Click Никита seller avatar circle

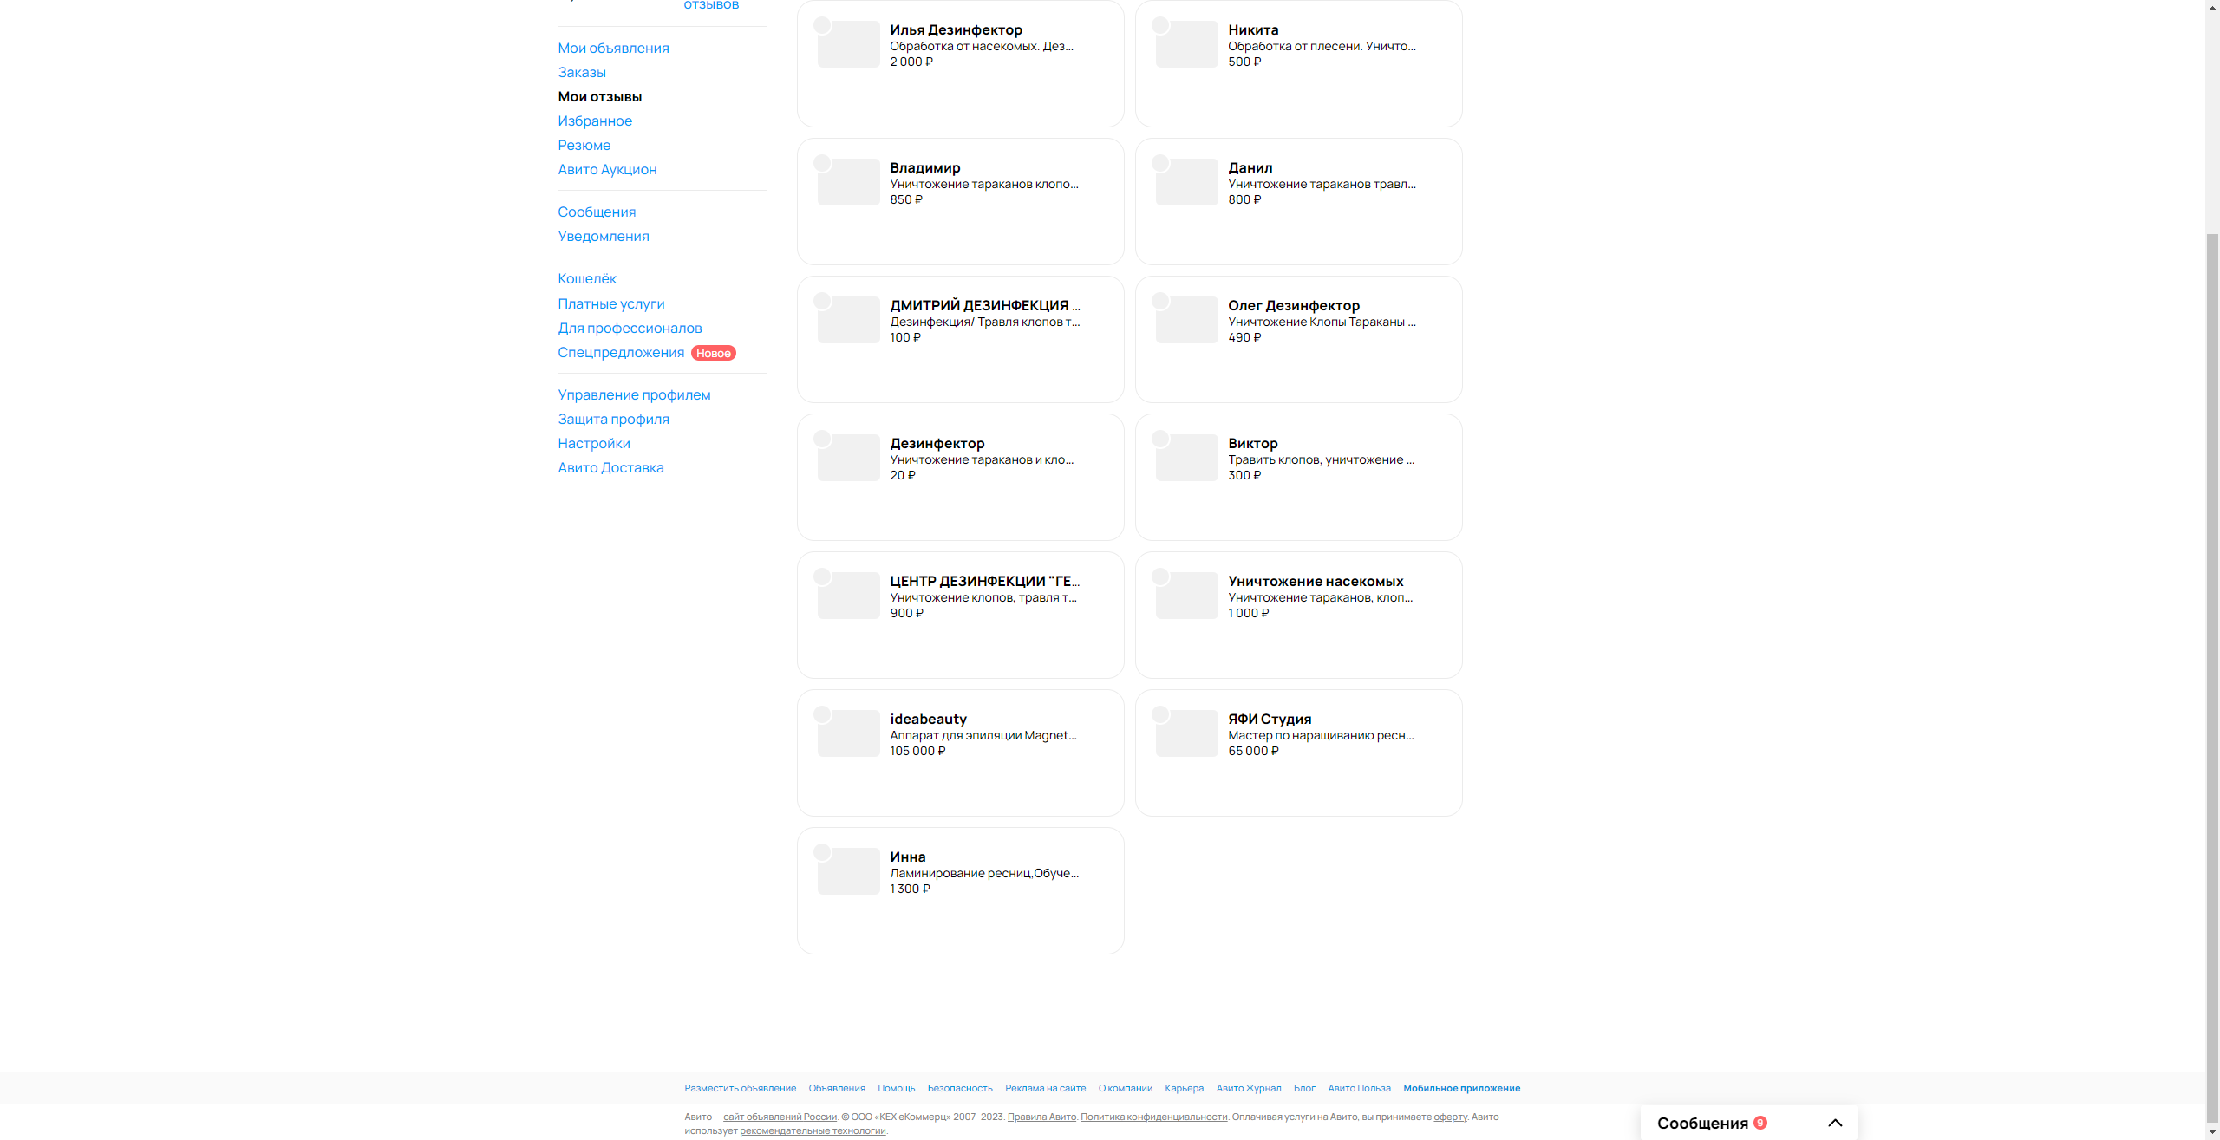[x=1160, y=25]
